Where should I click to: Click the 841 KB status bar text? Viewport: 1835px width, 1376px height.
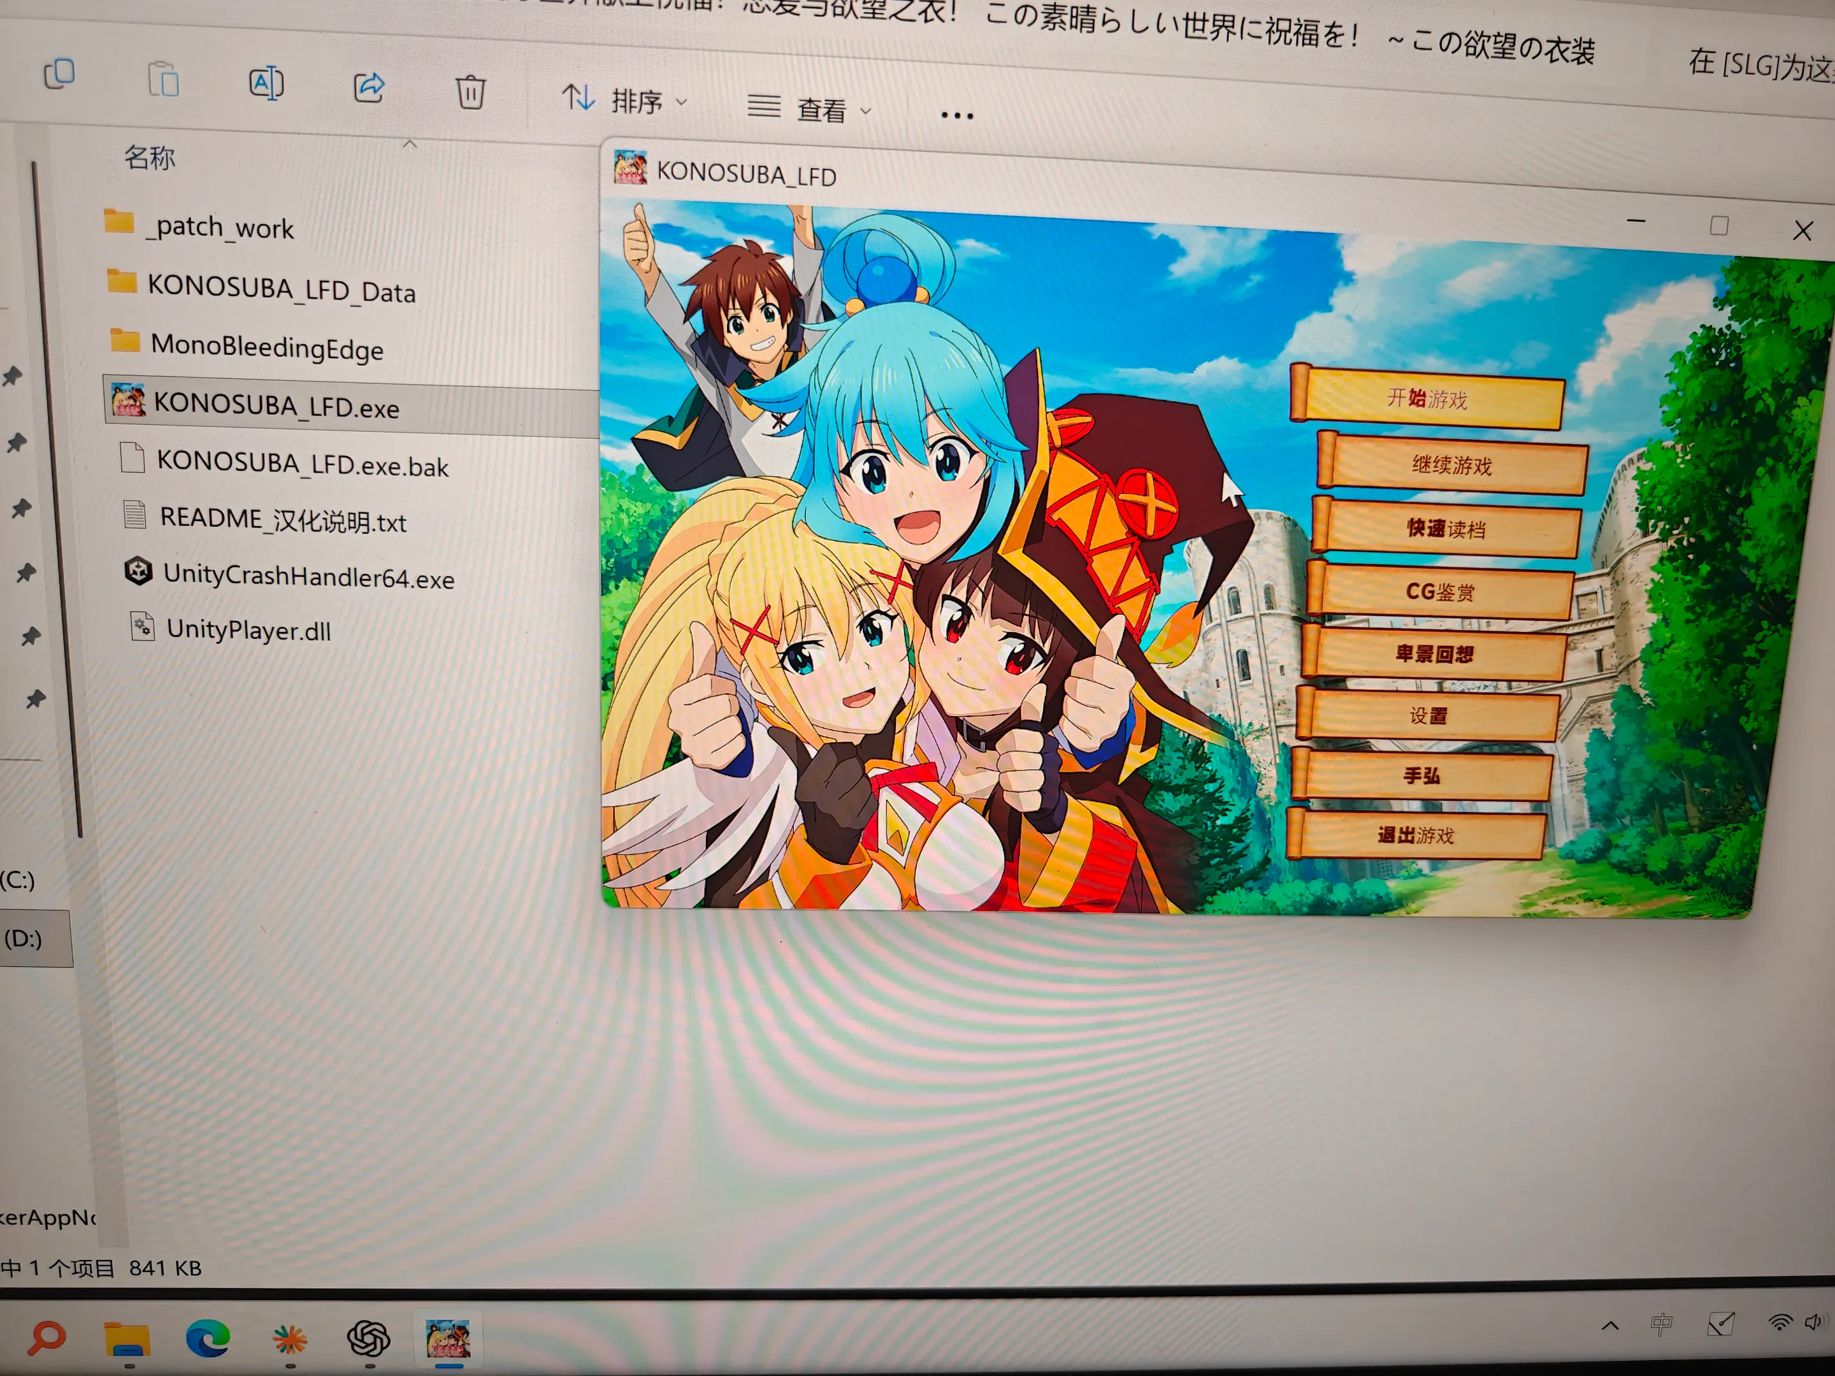pos(165,1268)
